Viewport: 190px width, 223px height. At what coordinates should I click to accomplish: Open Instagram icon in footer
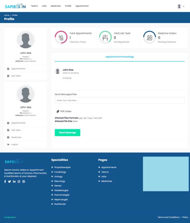pyautogui.click(x=19, y=182)
